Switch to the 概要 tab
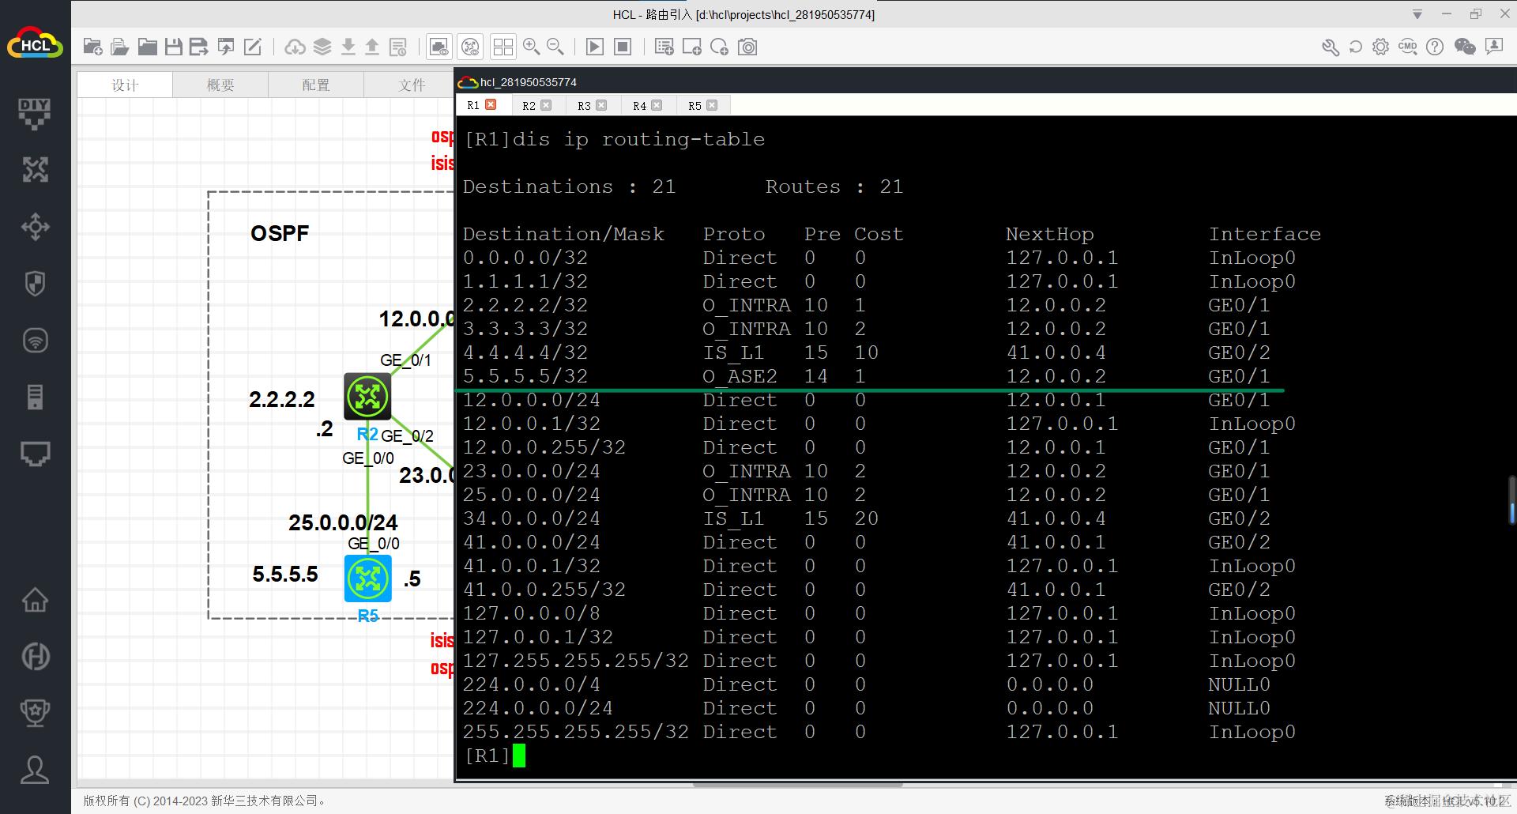 (x=220, y=85)
